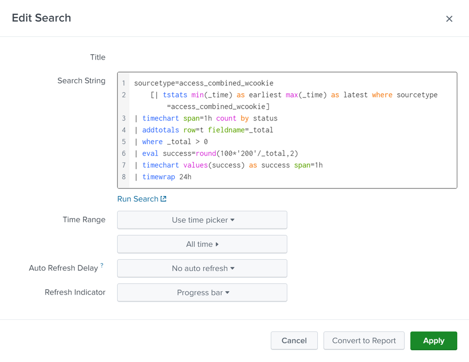Open the Use time picker dropdown
This screenshot has width=469, height=362.
click(202, 220)
